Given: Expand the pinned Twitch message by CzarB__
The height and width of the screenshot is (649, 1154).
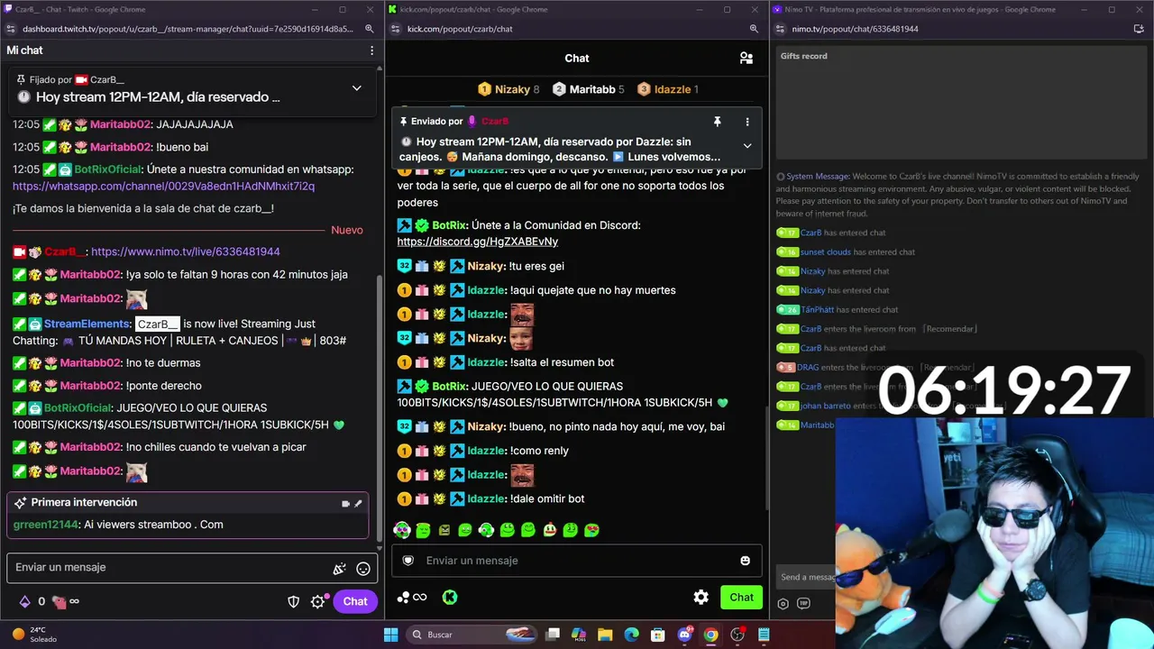Looking at the screenshot, I should point(357,88).
